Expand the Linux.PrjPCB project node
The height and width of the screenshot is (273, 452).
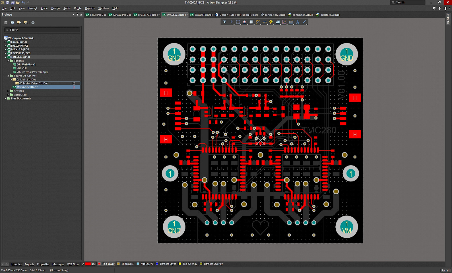tap(5, 42)
